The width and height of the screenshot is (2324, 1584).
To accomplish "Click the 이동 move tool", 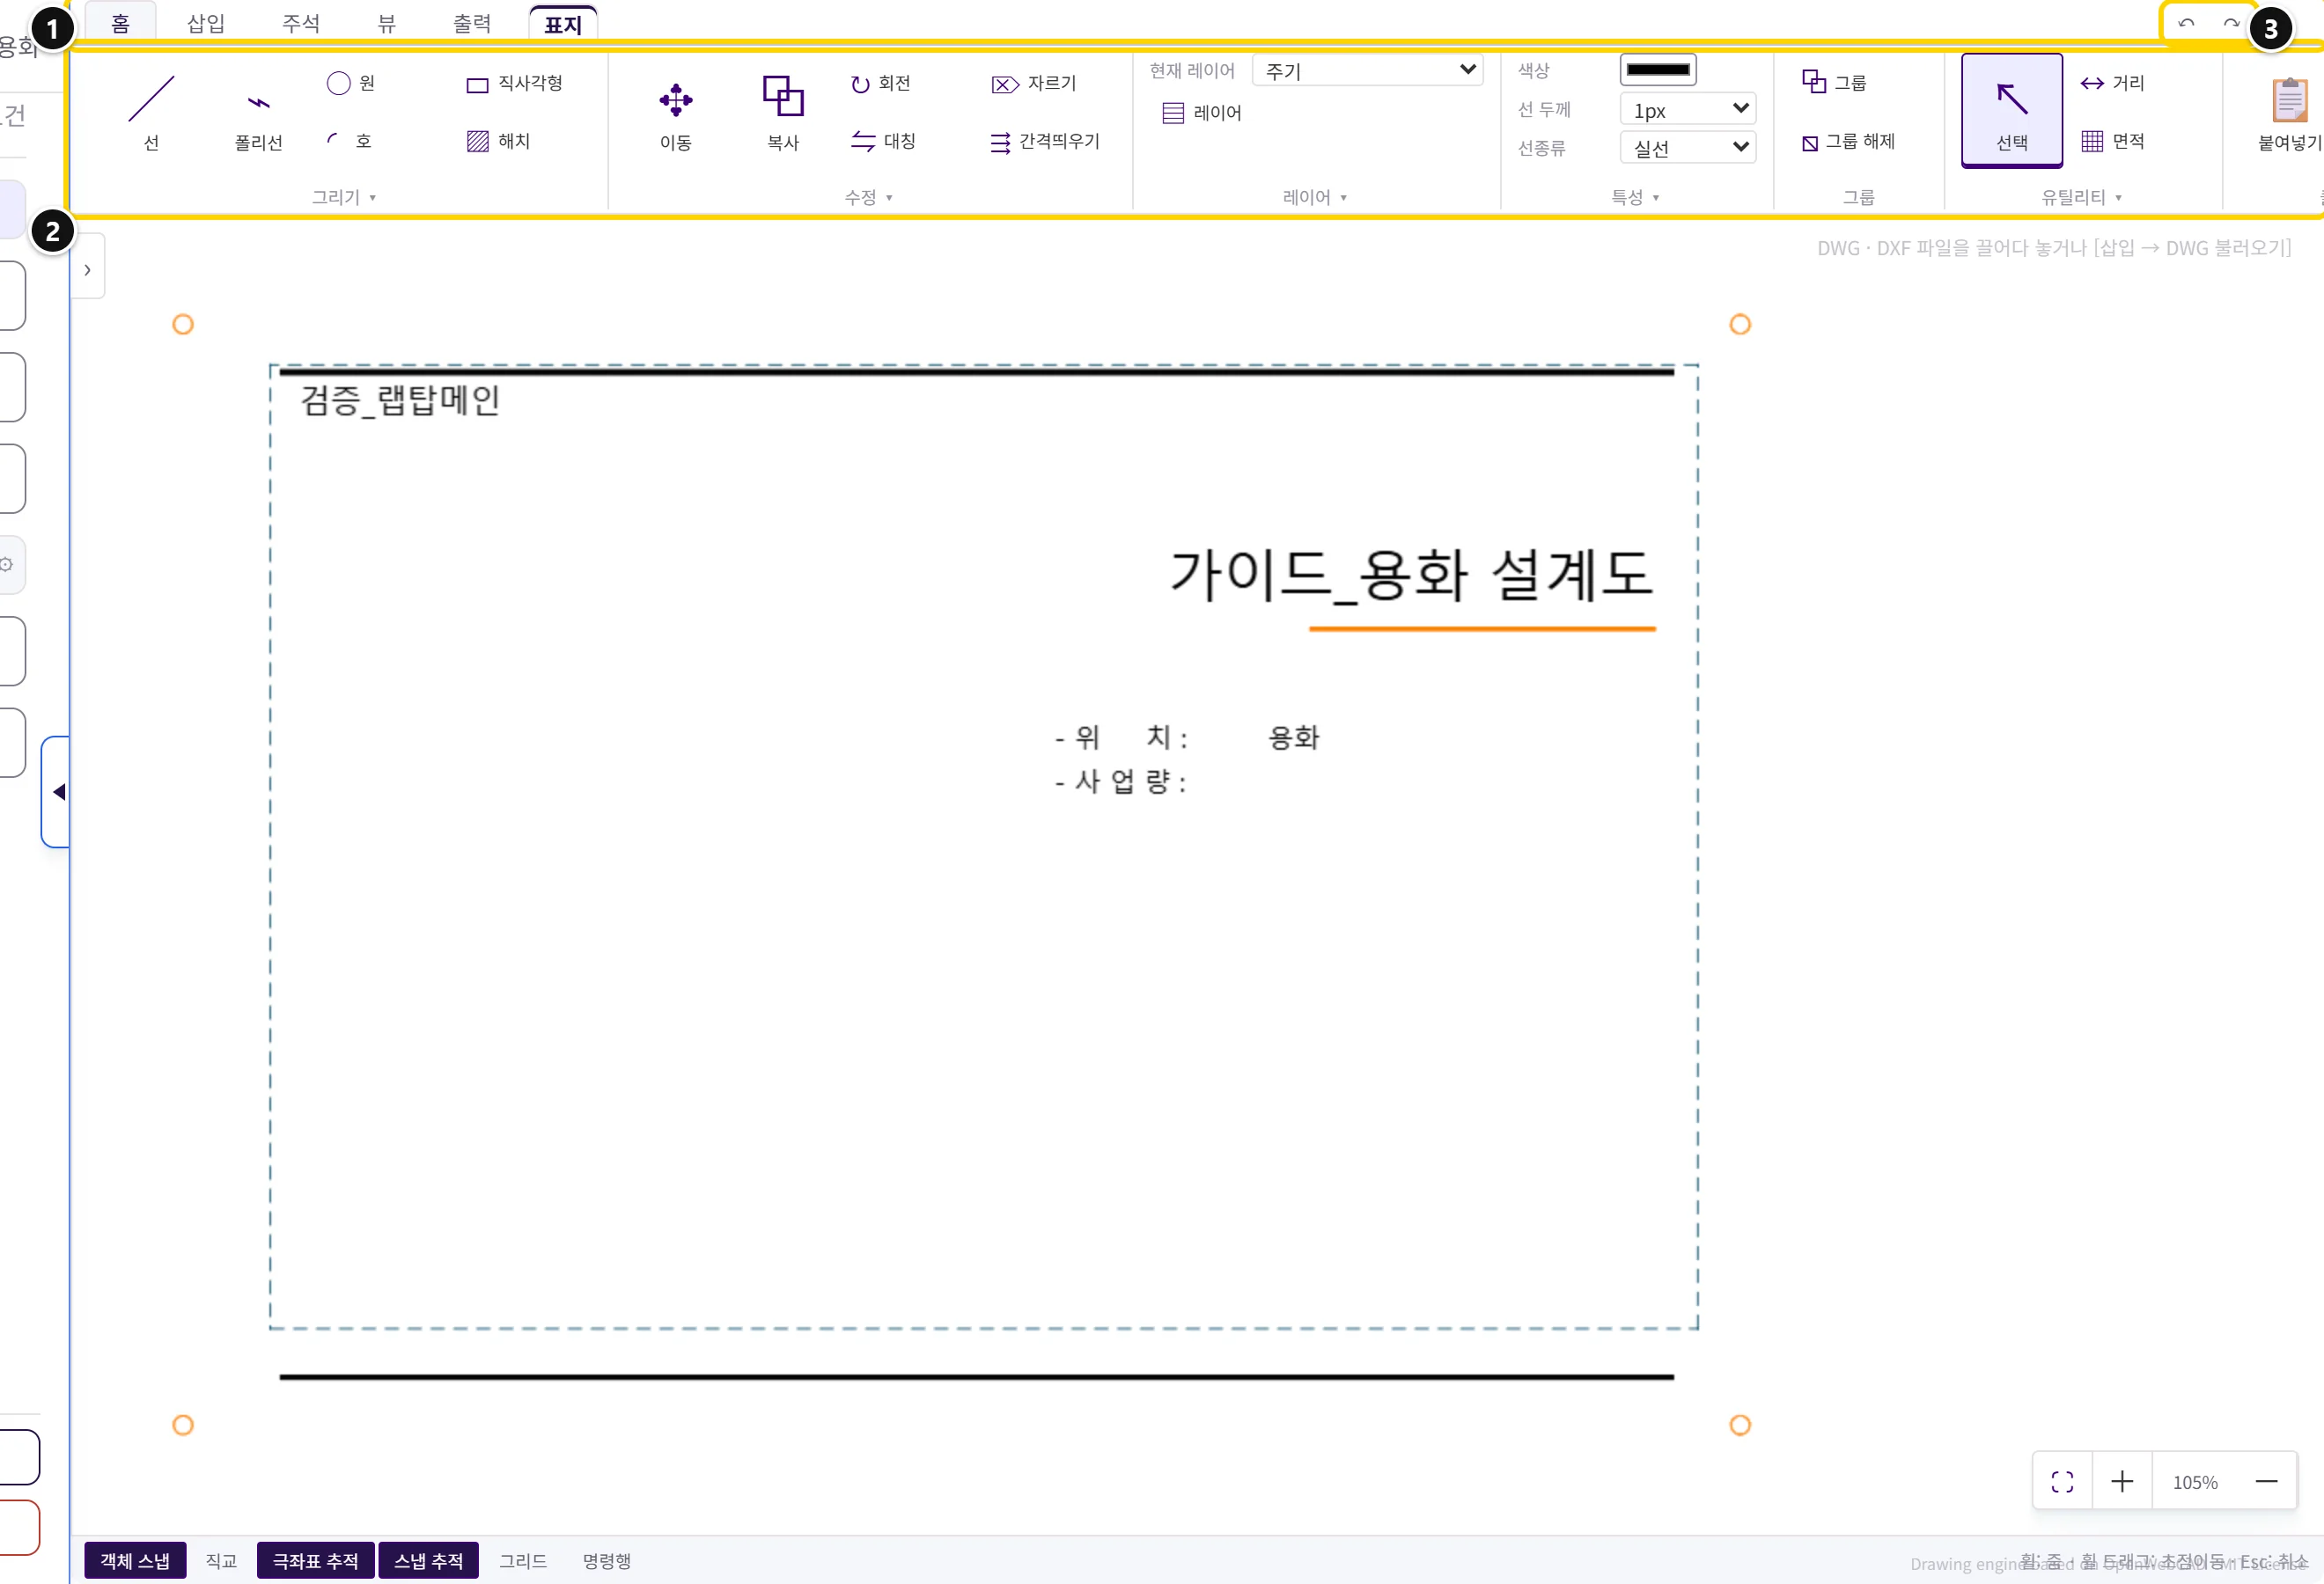I will [x=676, y=112].
